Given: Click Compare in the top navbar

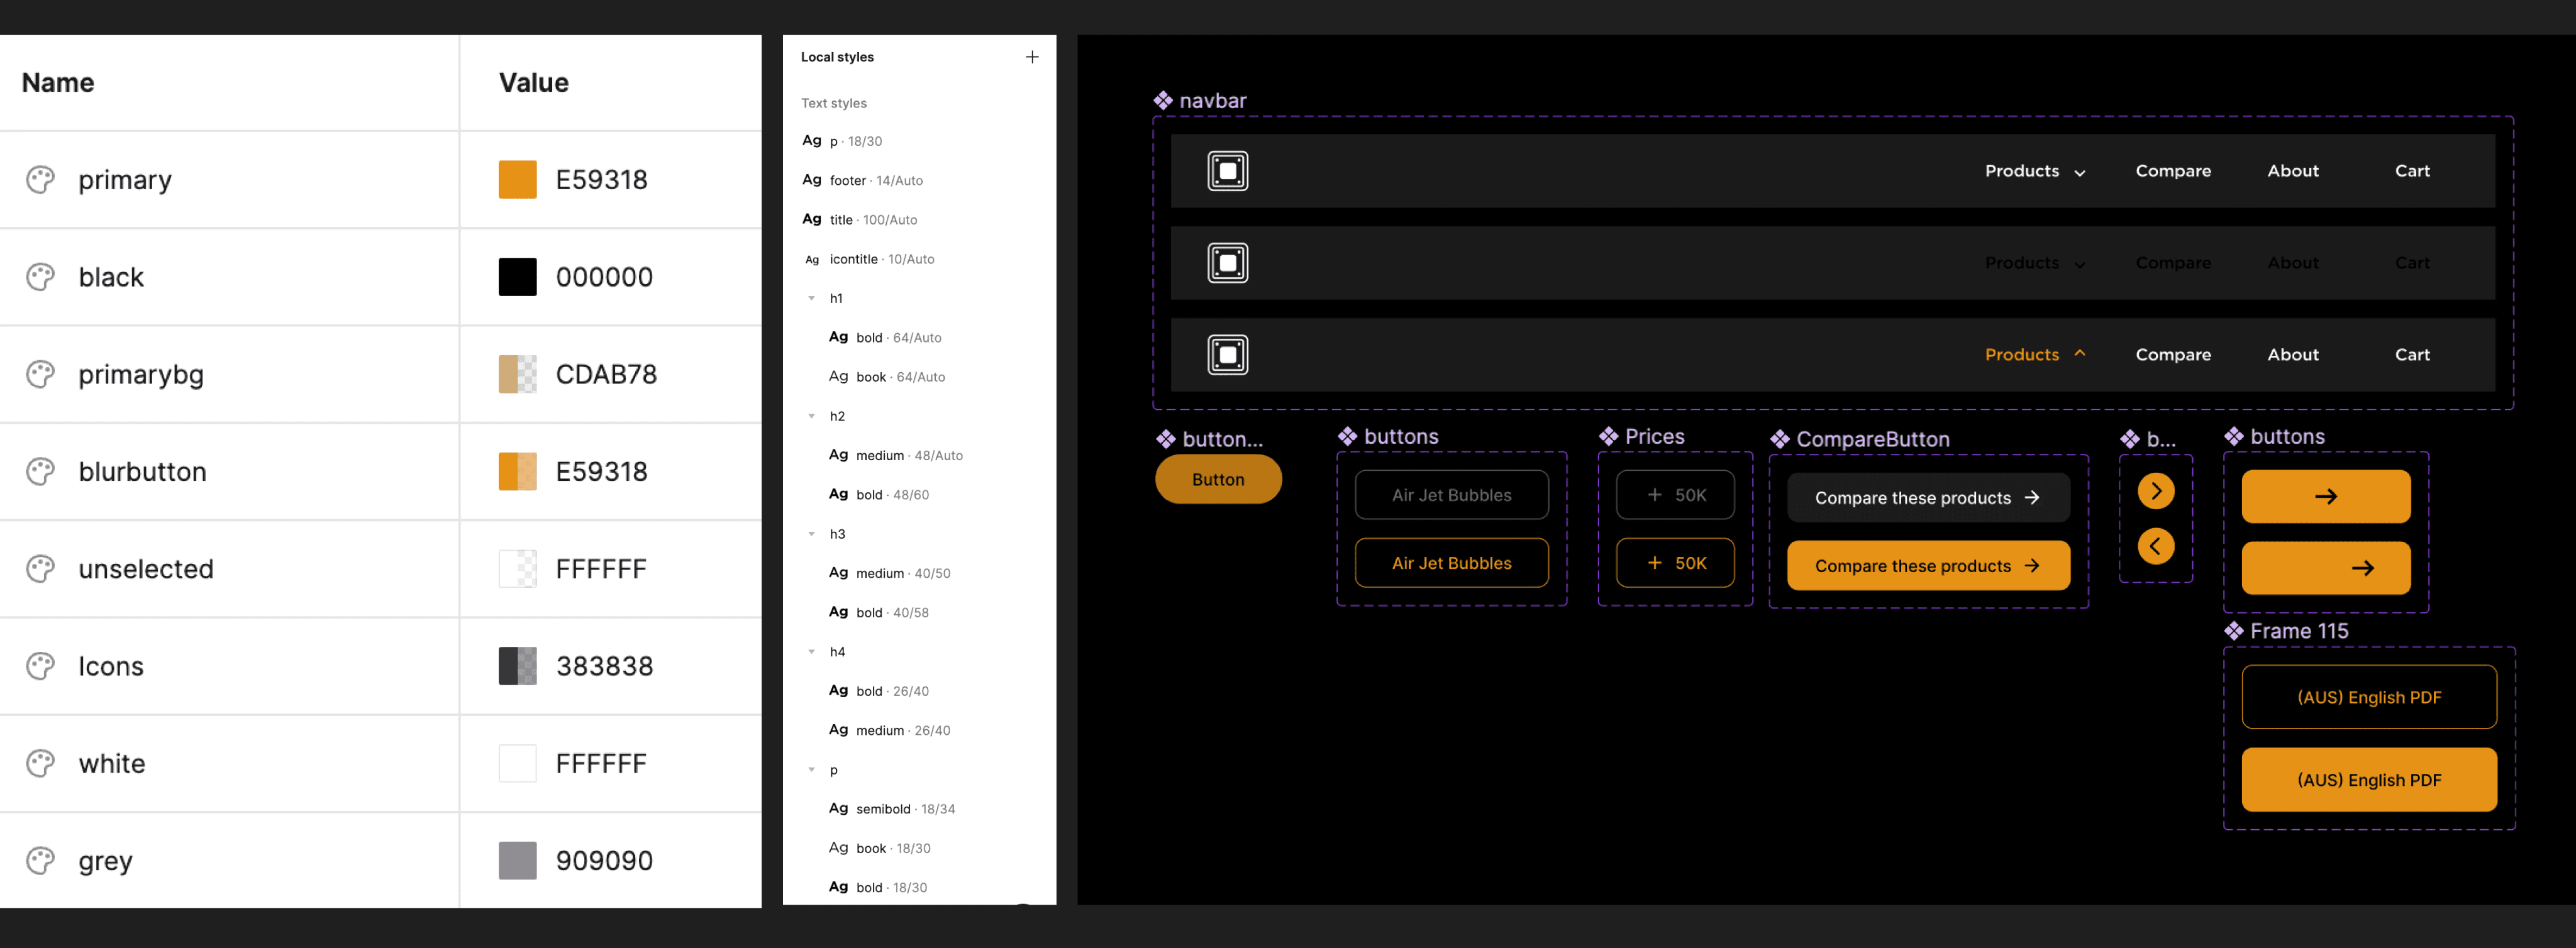Looking at the screenshot, I should [2172, 171].
